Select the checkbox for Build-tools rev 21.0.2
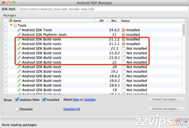The height and width of the screenshot is (128, 189). [x=6, y=53]
